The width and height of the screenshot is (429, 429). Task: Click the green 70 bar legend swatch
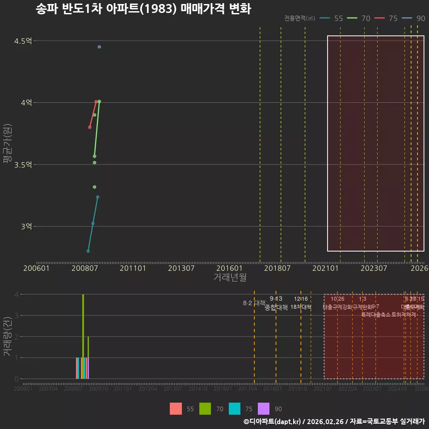[205, 409]
